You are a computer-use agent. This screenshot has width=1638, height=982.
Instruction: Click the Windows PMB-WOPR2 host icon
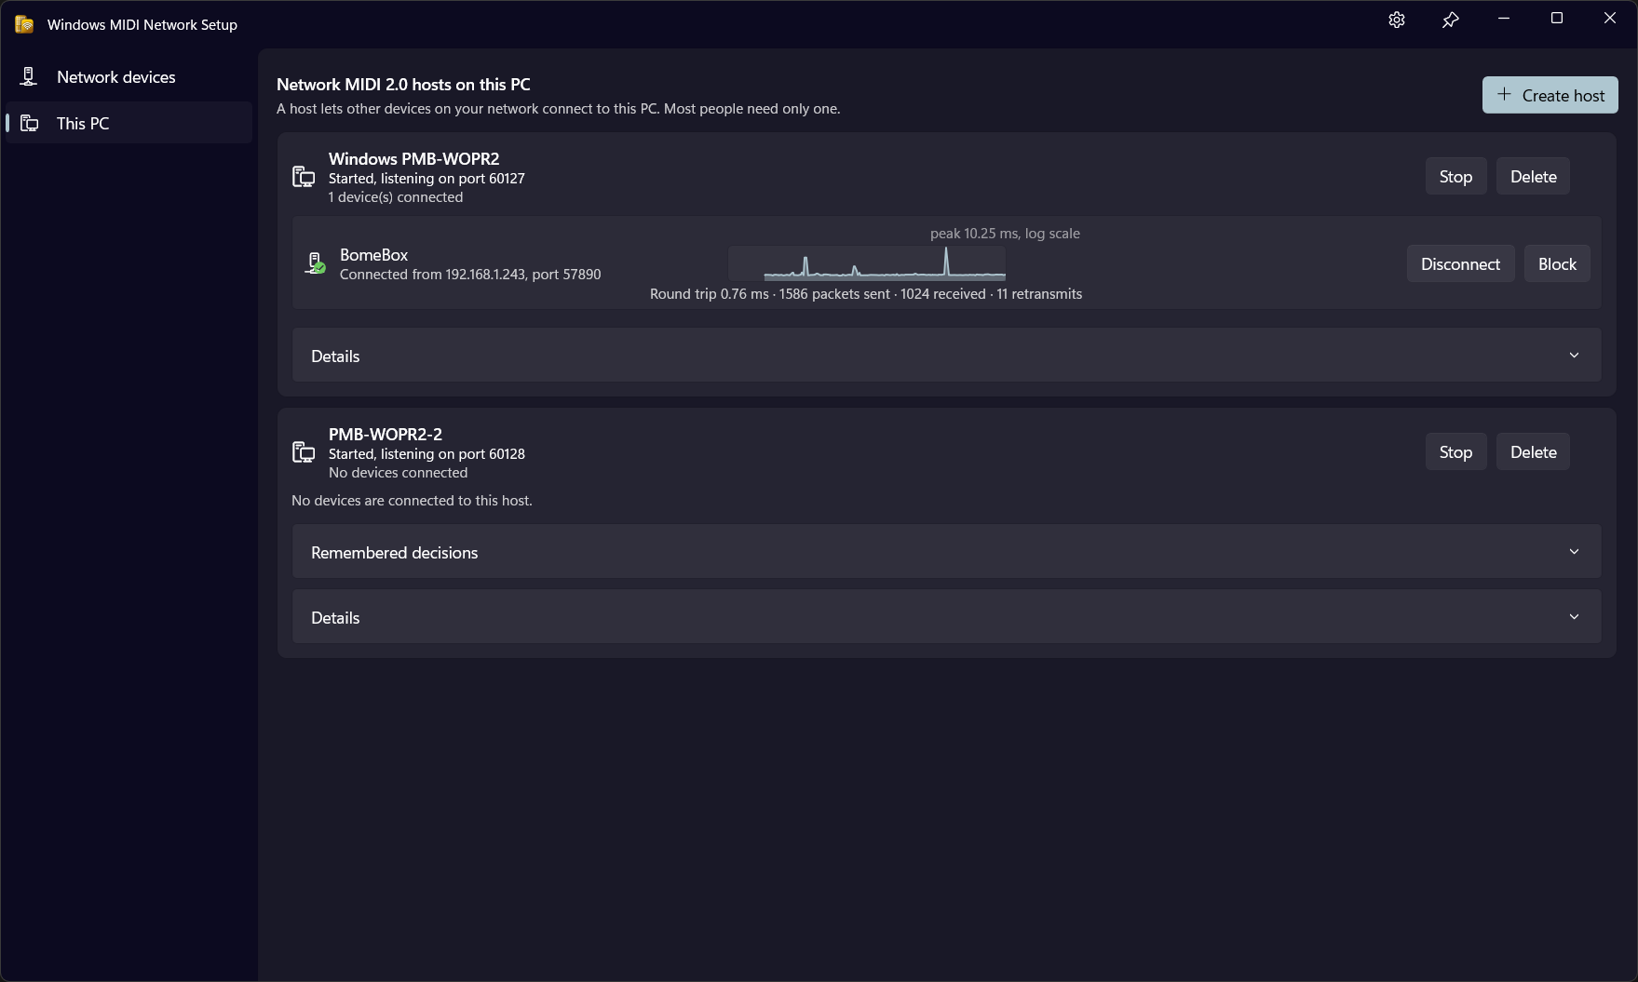304,177
